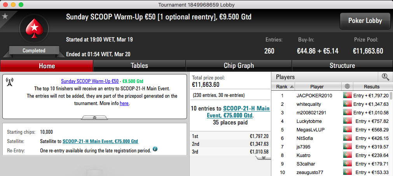The height and width of the screenshot is (176, 393).
Task: Click the Poker Lobby button
Action: click(x=365, y=21)
